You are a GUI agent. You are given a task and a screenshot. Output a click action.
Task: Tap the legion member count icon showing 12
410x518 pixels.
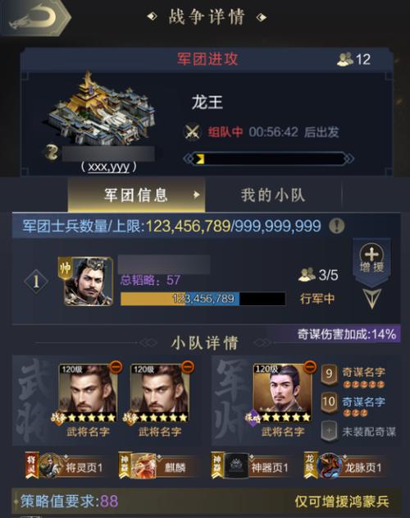tap(344, 59)
